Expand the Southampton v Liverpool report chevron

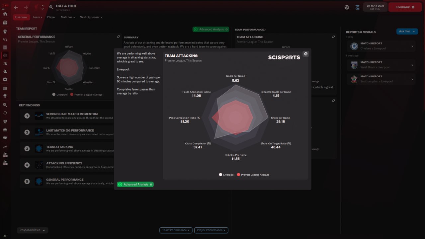coord(412,79)
